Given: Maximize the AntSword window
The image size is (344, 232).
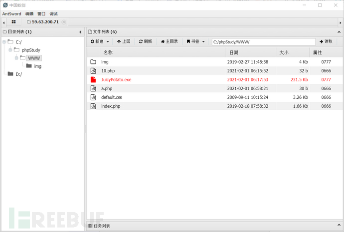Looking at the screenshot, I should point(320,5).
